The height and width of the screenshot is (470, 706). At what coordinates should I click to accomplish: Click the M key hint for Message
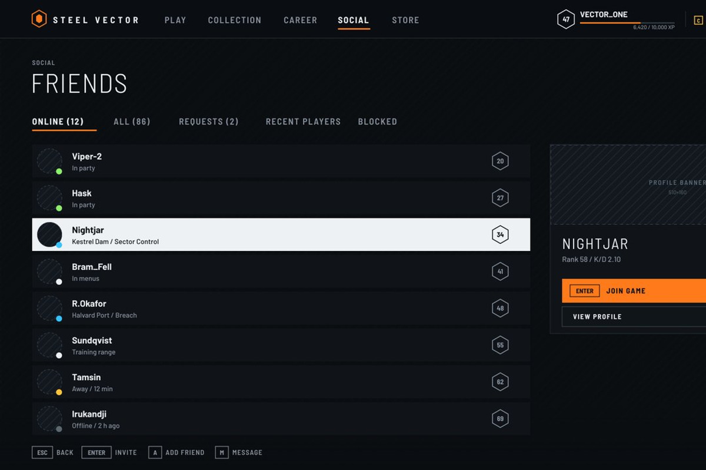[222, 452]
